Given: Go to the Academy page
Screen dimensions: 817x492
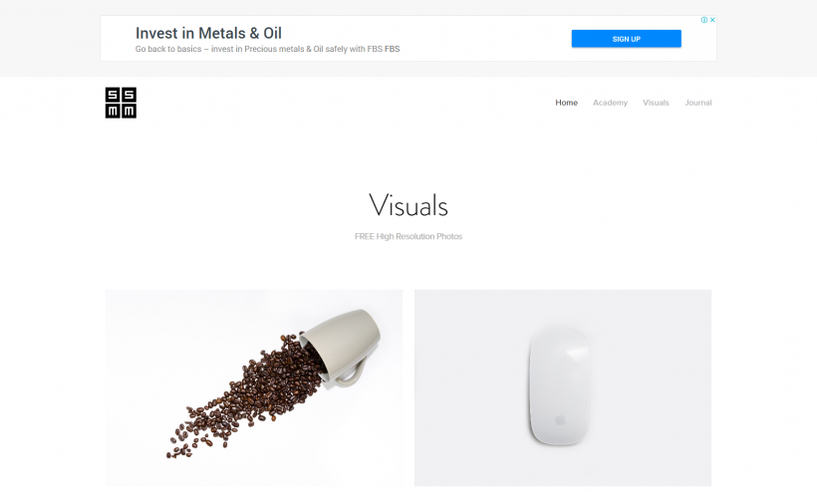Looking at the screenshot, I should click(x=610, y=103).
